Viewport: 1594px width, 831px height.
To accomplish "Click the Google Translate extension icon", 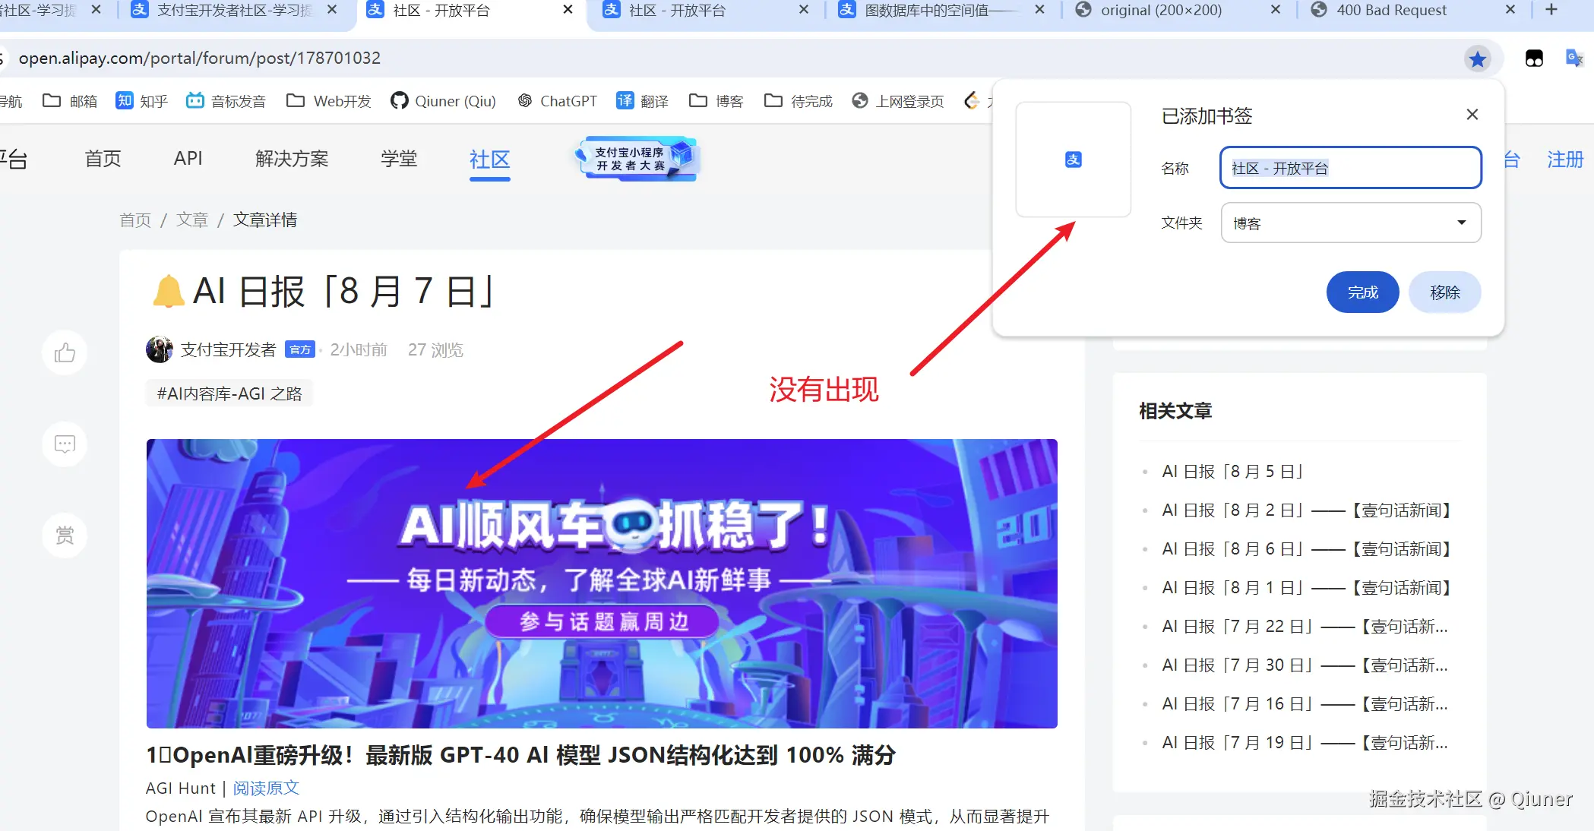I will [x=1573, y=58].
